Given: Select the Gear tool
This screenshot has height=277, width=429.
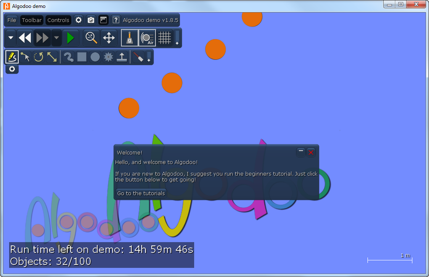Looking at the screenshot, I should 109,57.
